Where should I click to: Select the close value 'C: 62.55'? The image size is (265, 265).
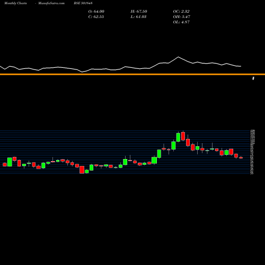[x=96, y=17]
